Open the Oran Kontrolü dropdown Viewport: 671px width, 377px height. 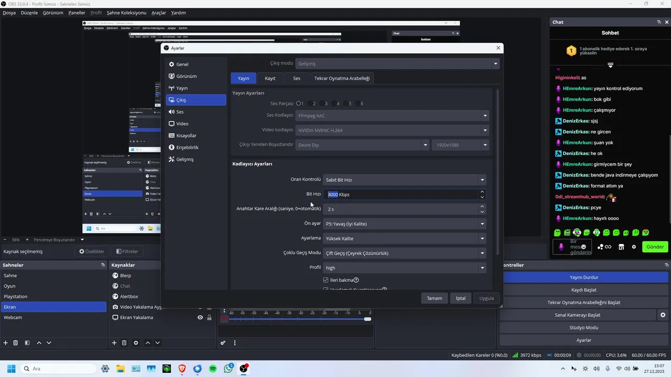[x=404, y=180]
